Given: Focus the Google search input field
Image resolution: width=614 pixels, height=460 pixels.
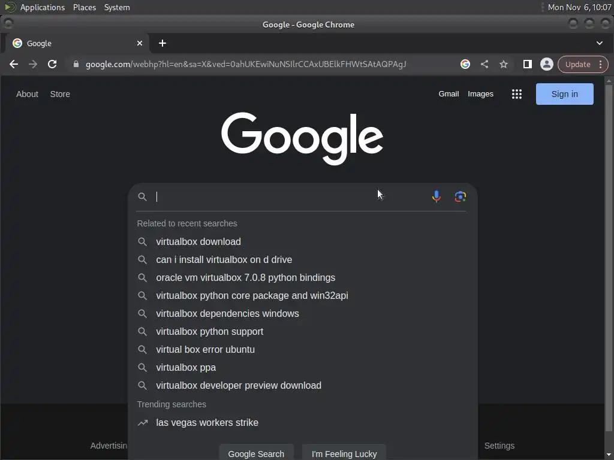Looking at the screenshot, I should [290, 196].
